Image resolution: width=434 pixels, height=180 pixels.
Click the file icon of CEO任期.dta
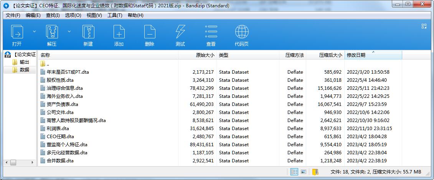[43, 136]
